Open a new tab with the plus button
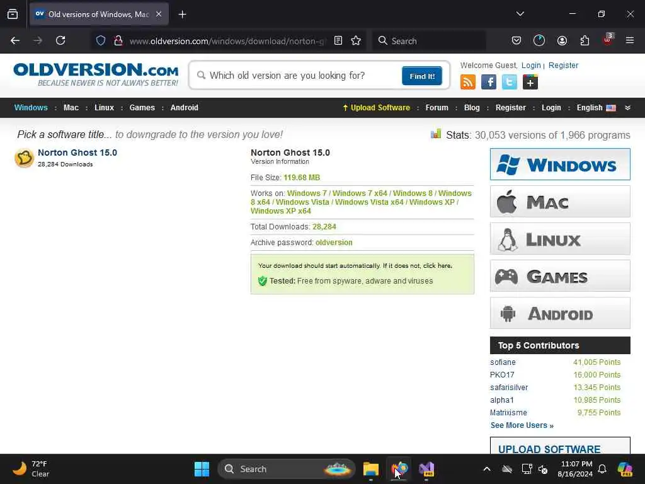 (x=182, y=14)
